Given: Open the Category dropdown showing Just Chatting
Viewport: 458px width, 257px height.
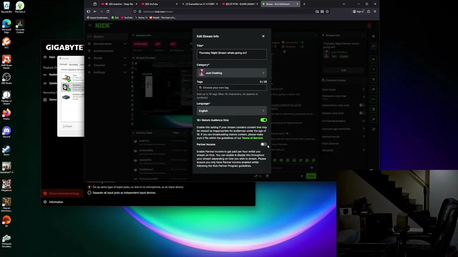Looking at the screenshot, I should [x=232, y=73].
